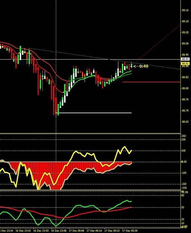Click the positive 200 level in oscillator panel
This screenshot has height=233, width=191.
point(184,139)
